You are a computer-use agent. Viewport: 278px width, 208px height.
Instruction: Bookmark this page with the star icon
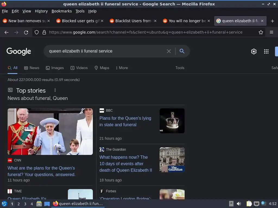point(261,32)
